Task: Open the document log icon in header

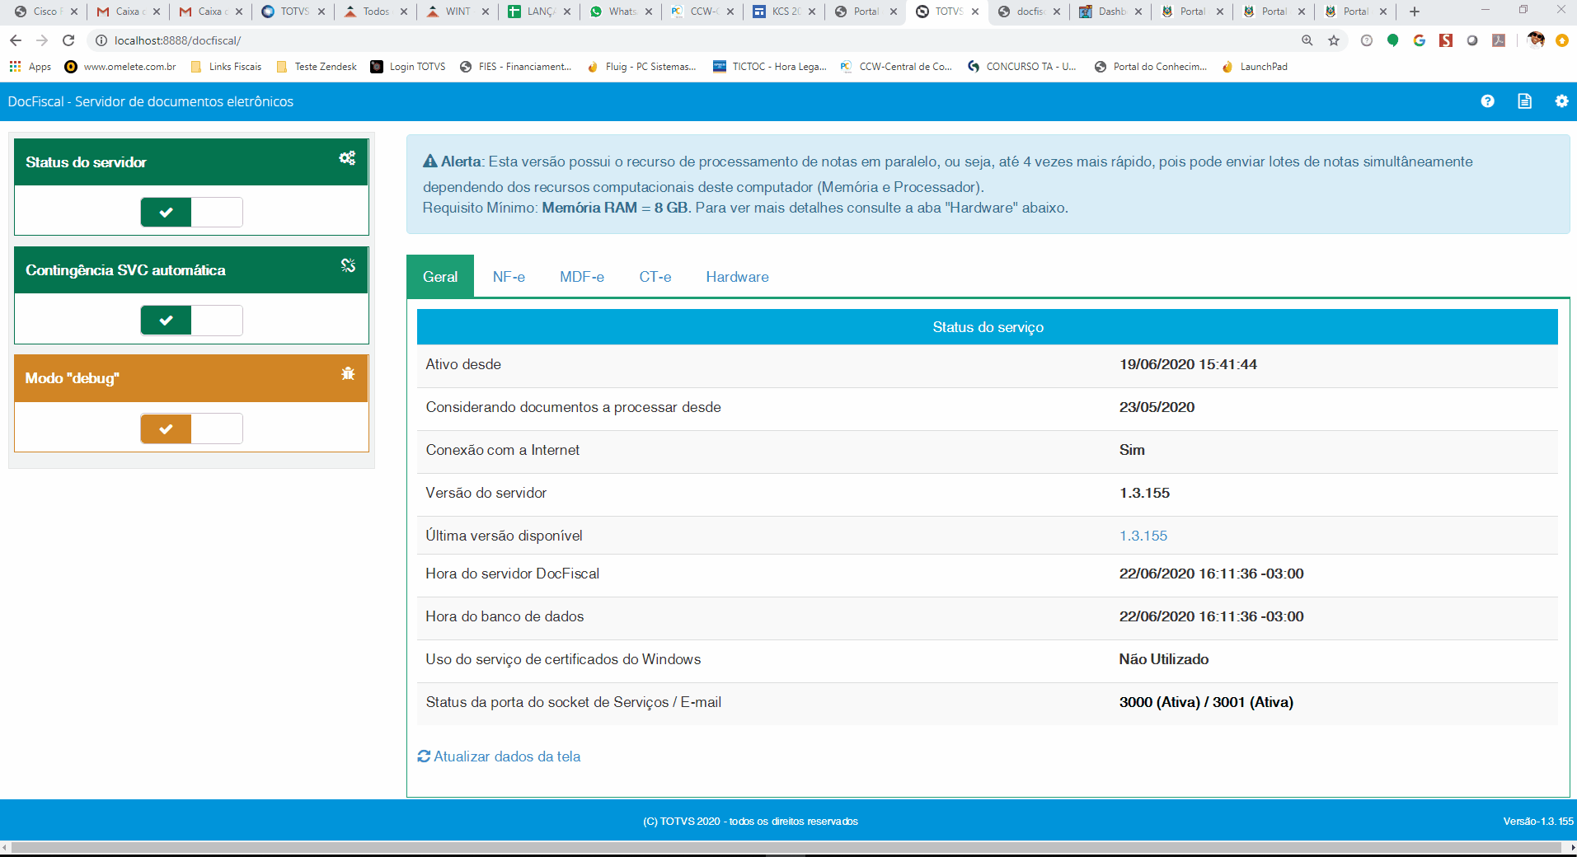Action: [1524, 101]
